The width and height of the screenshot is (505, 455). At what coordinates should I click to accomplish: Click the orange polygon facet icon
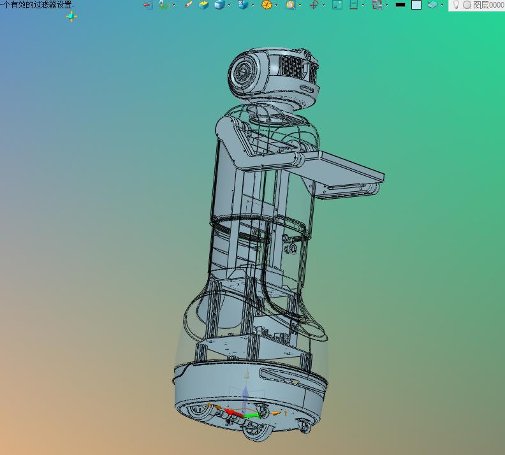click(x=267, y=5)
